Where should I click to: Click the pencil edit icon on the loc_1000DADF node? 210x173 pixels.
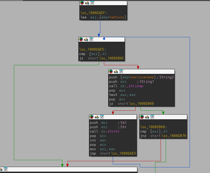87,3
